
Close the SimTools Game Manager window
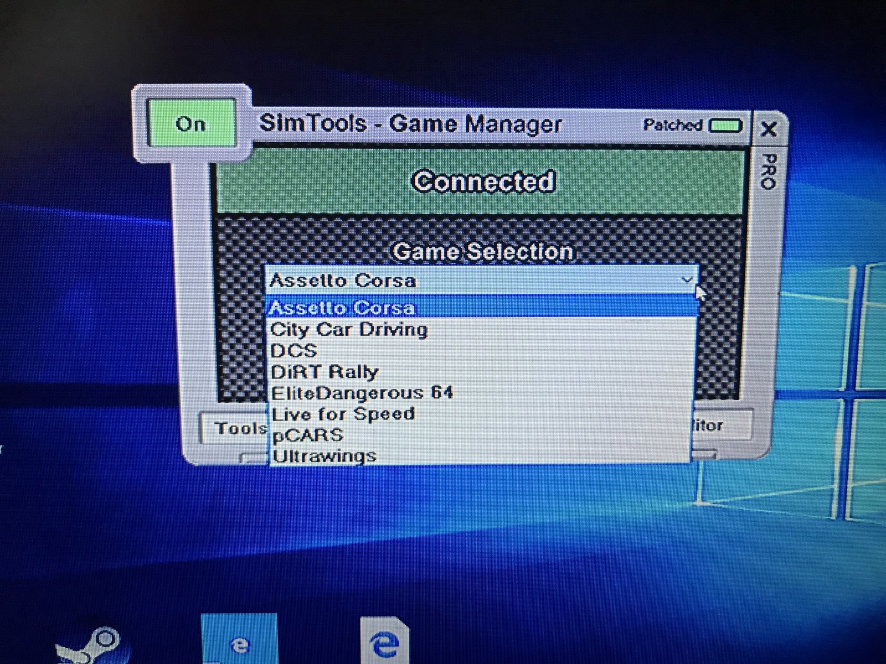point(768,129)
